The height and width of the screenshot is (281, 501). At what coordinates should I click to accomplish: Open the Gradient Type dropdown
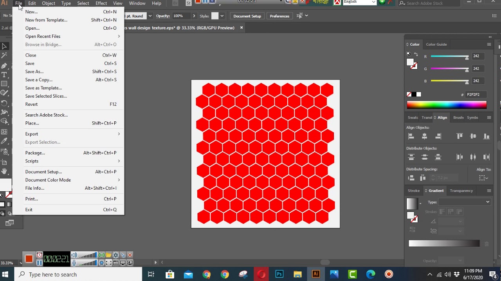pyautogui.click(x=464, y=202)
